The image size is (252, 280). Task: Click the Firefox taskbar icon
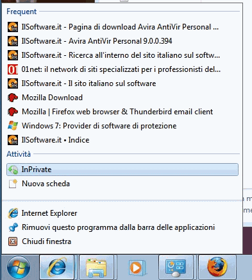[x=217, y=268]
